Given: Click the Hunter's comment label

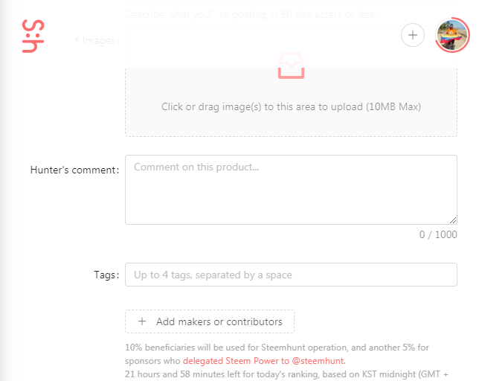Looking at the screenshot, I should 74,170.
